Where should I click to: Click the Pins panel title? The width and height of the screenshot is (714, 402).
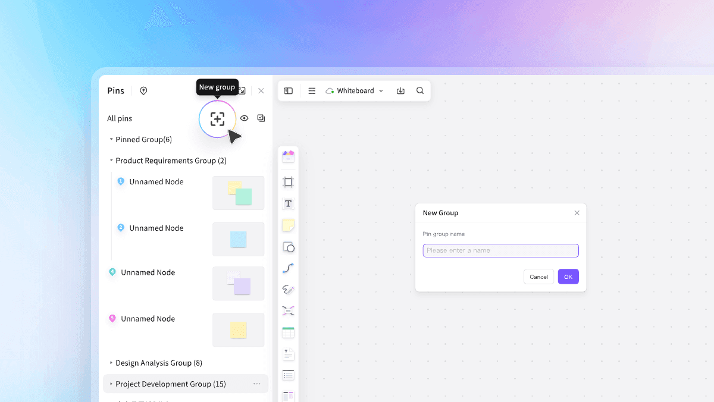115,91
